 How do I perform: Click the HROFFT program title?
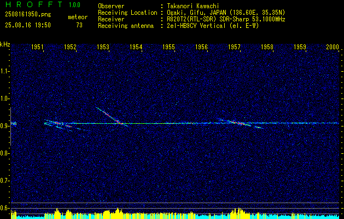click(33, 4)
